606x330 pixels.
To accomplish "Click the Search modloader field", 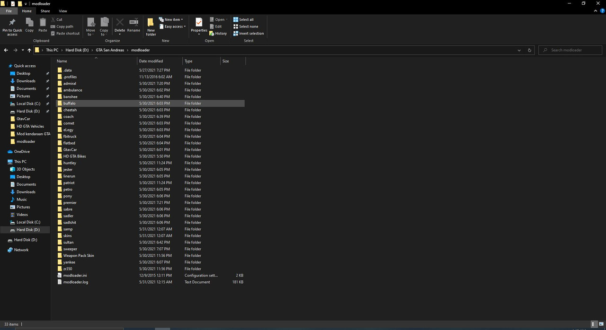I will [570, 50].
